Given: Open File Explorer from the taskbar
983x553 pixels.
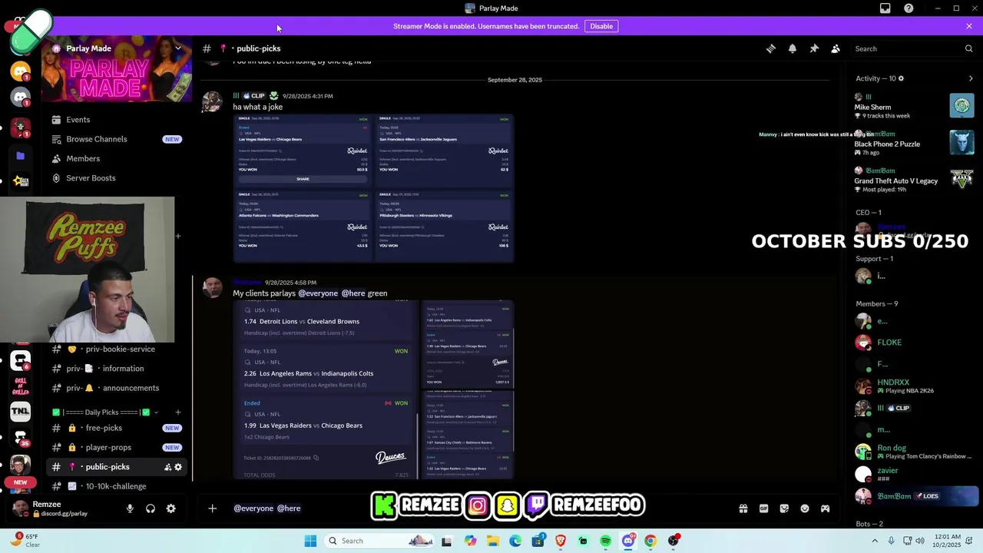Looking at the screenshot, I should (x=493, y=541).
